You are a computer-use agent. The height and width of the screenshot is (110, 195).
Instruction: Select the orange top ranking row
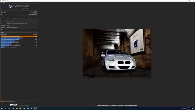coord(19,36)
